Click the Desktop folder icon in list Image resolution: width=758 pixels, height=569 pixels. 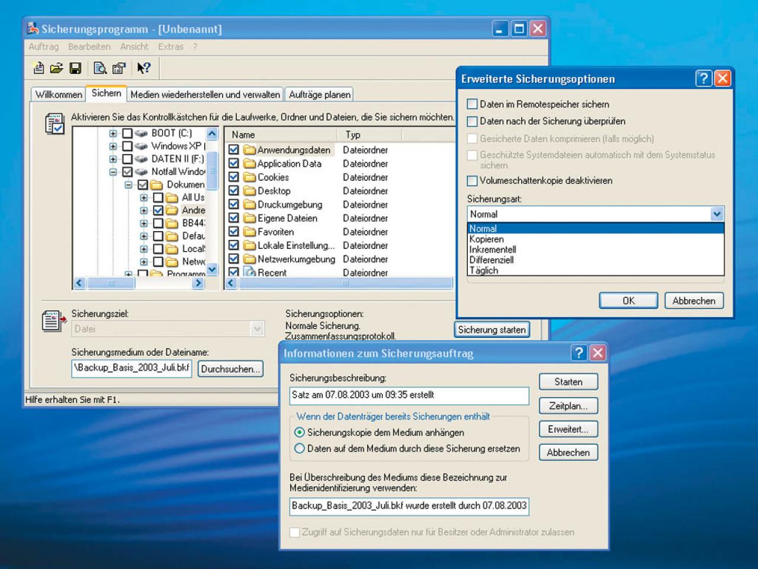pos(249,191)
